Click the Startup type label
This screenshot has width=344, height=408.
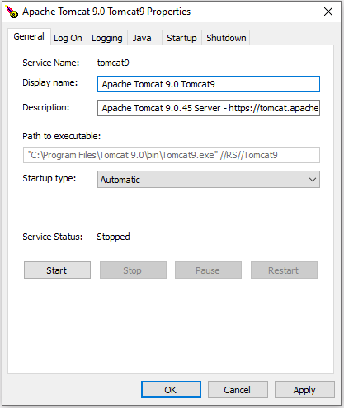[49, 179]
